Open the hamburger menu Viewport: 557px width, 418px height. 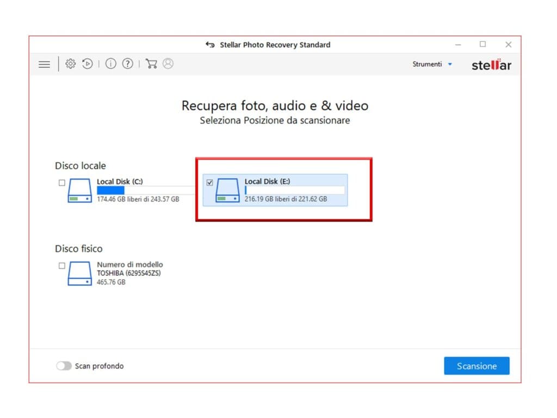45,64
